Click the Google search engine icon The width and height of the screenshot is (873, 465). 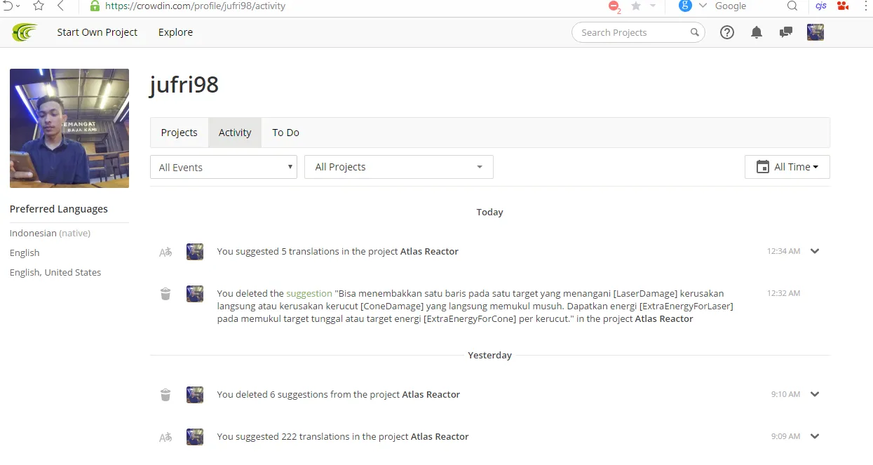685,6
